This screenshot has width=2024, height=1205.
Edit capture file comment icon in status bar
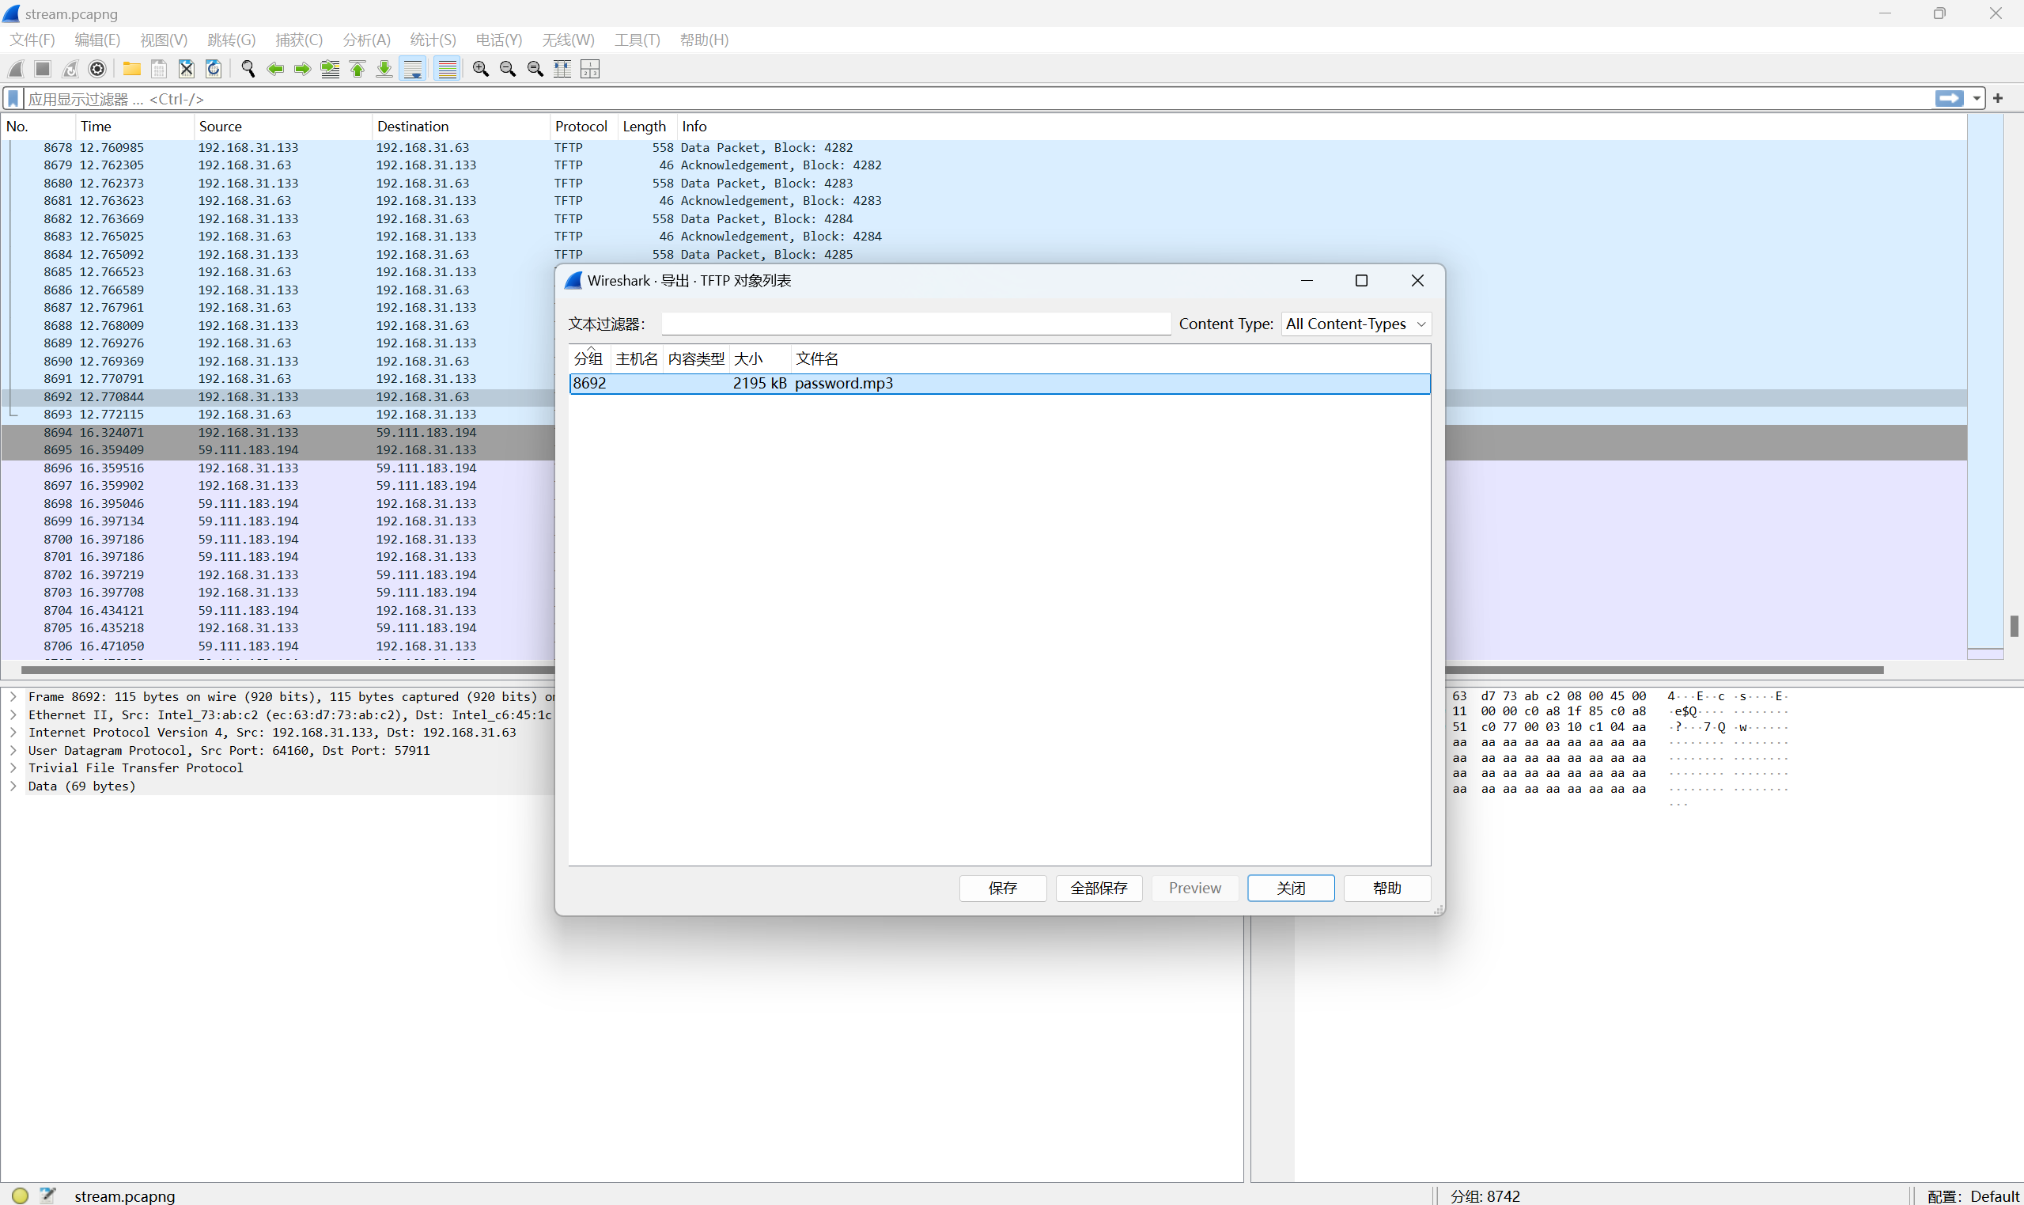coord(48,1196)
